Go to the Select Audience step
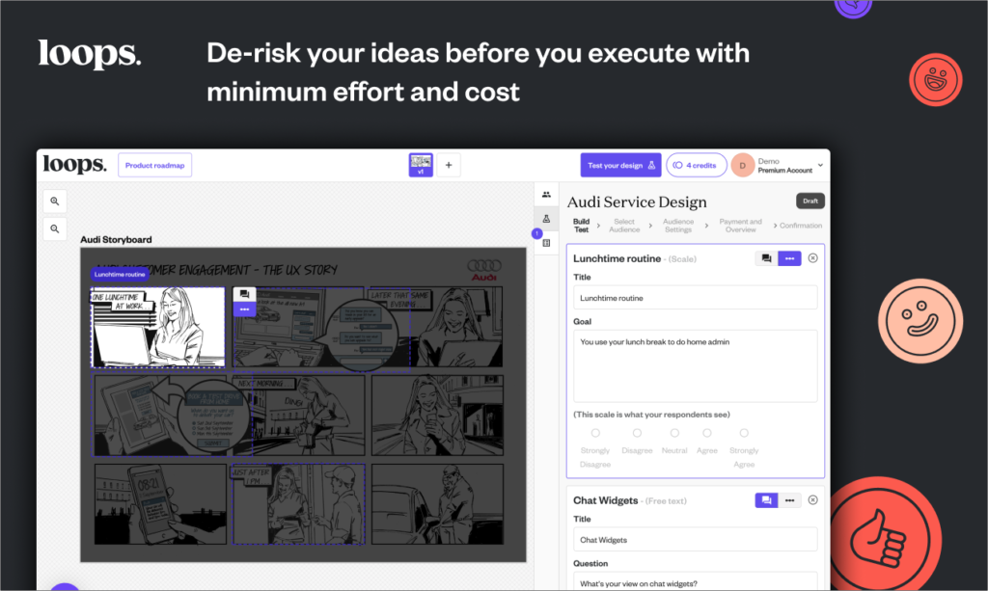This screenshot has width=988, height=591. point(624,226)
